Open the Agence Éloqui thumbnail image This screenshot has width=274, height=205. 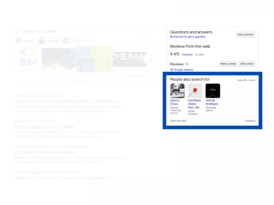click(x=177, y=91)
